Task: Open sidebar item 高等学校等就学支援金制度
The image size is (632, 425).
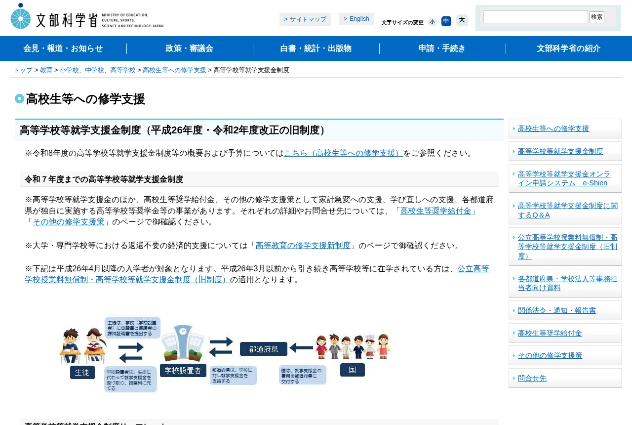Action: [565, 151]
